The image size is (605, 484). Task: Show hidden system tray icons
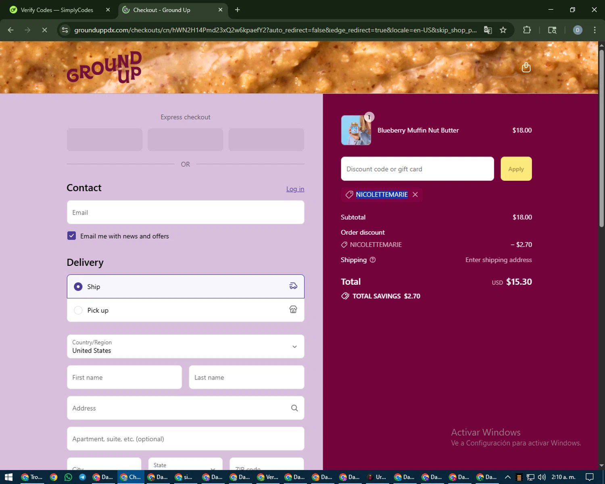tap(508, 477)
